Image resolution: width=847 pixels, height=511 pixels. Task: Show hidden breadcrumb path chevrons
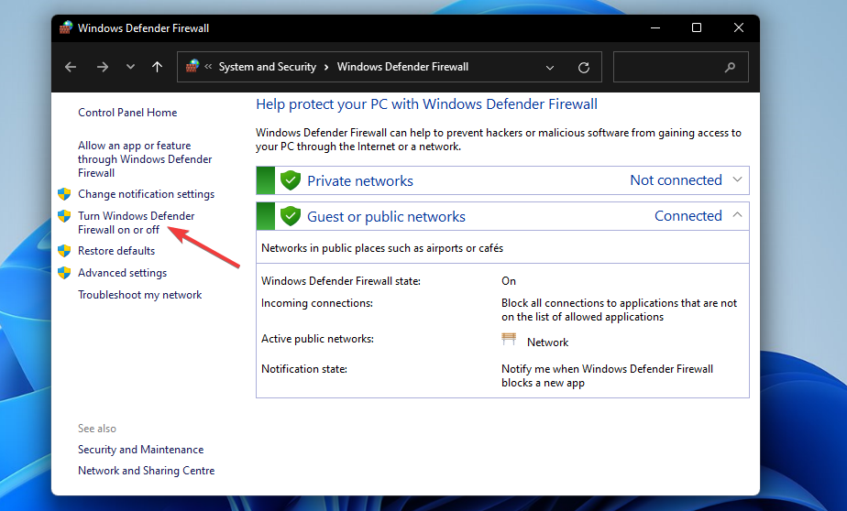point(208,66)
